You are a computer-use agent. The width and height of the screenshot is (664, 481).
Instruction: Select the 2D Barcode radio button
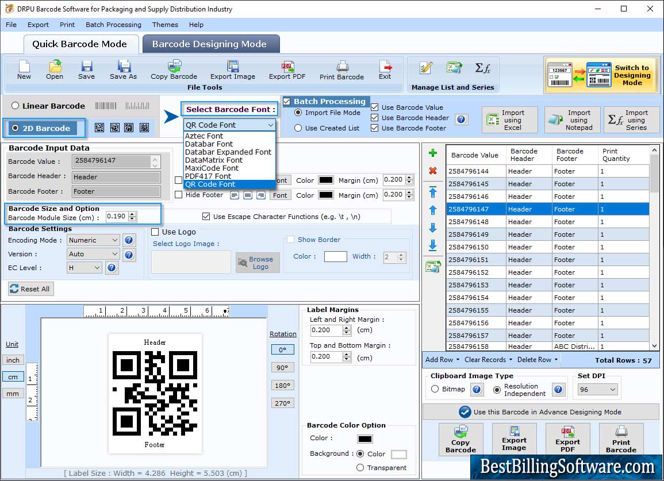pos(16,128)
